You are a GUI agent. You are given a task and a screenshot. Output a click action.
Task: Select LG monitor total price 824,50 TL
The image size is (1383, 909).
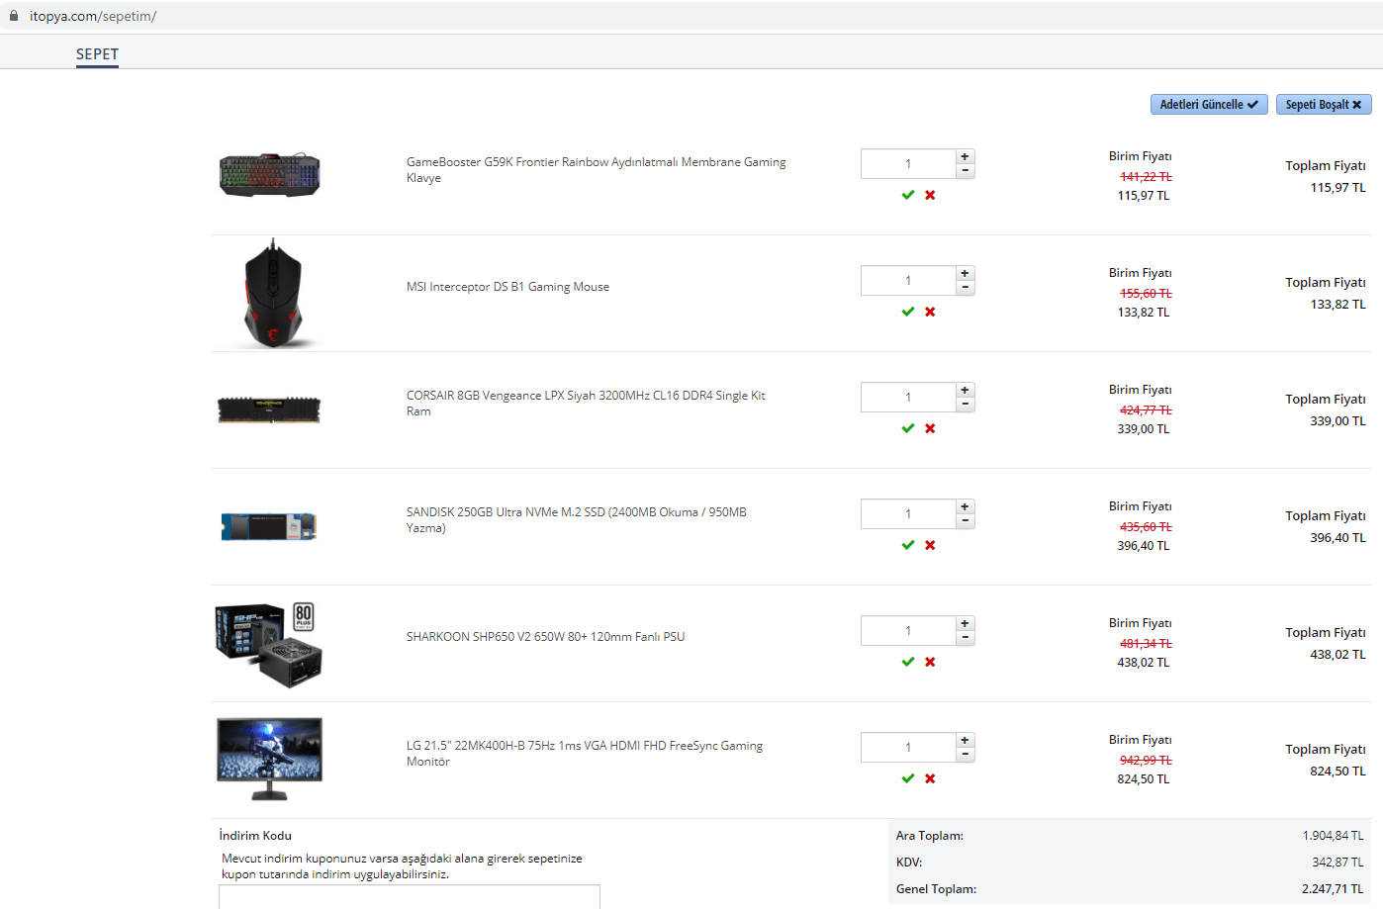pos(1337,772)
